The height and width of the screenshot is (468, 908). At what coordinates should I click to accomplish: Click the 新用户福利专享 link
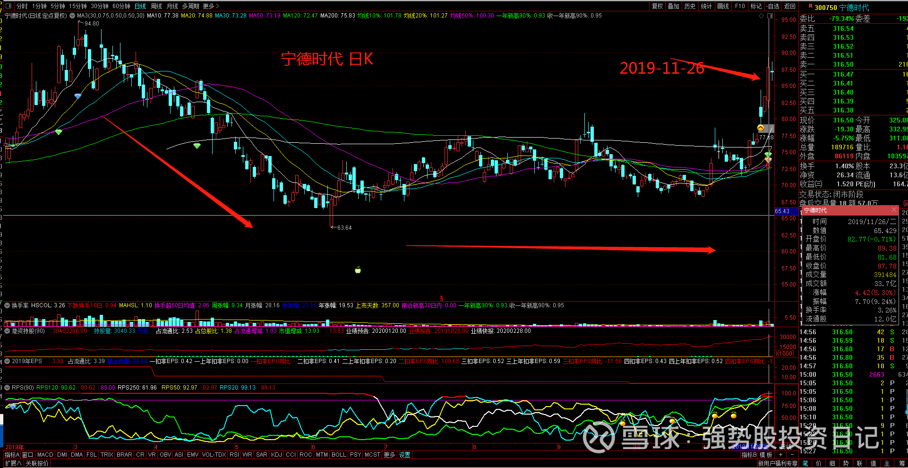pos(778,463)
